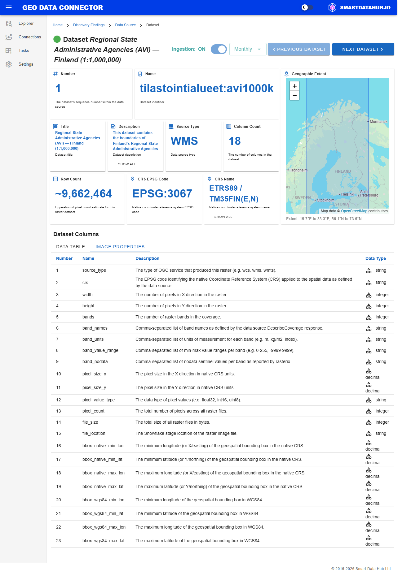Click the copyright footer text
The image size is (398, 575).
[361, 569]
